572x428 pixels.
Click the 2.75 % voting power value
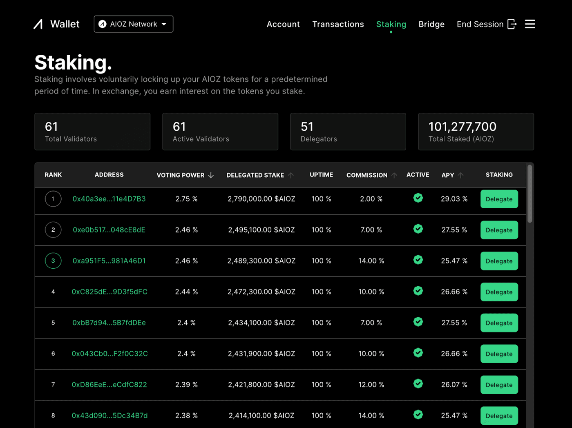pos(186,199)
